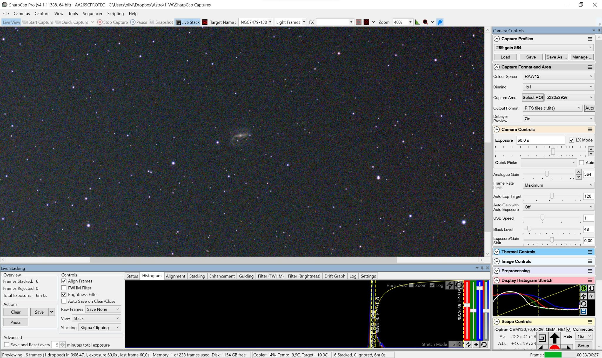This screenshot has width=602, height=358.
Task: Enable Auto Save on Clear/Close checkbox
Action: [64, 301]
